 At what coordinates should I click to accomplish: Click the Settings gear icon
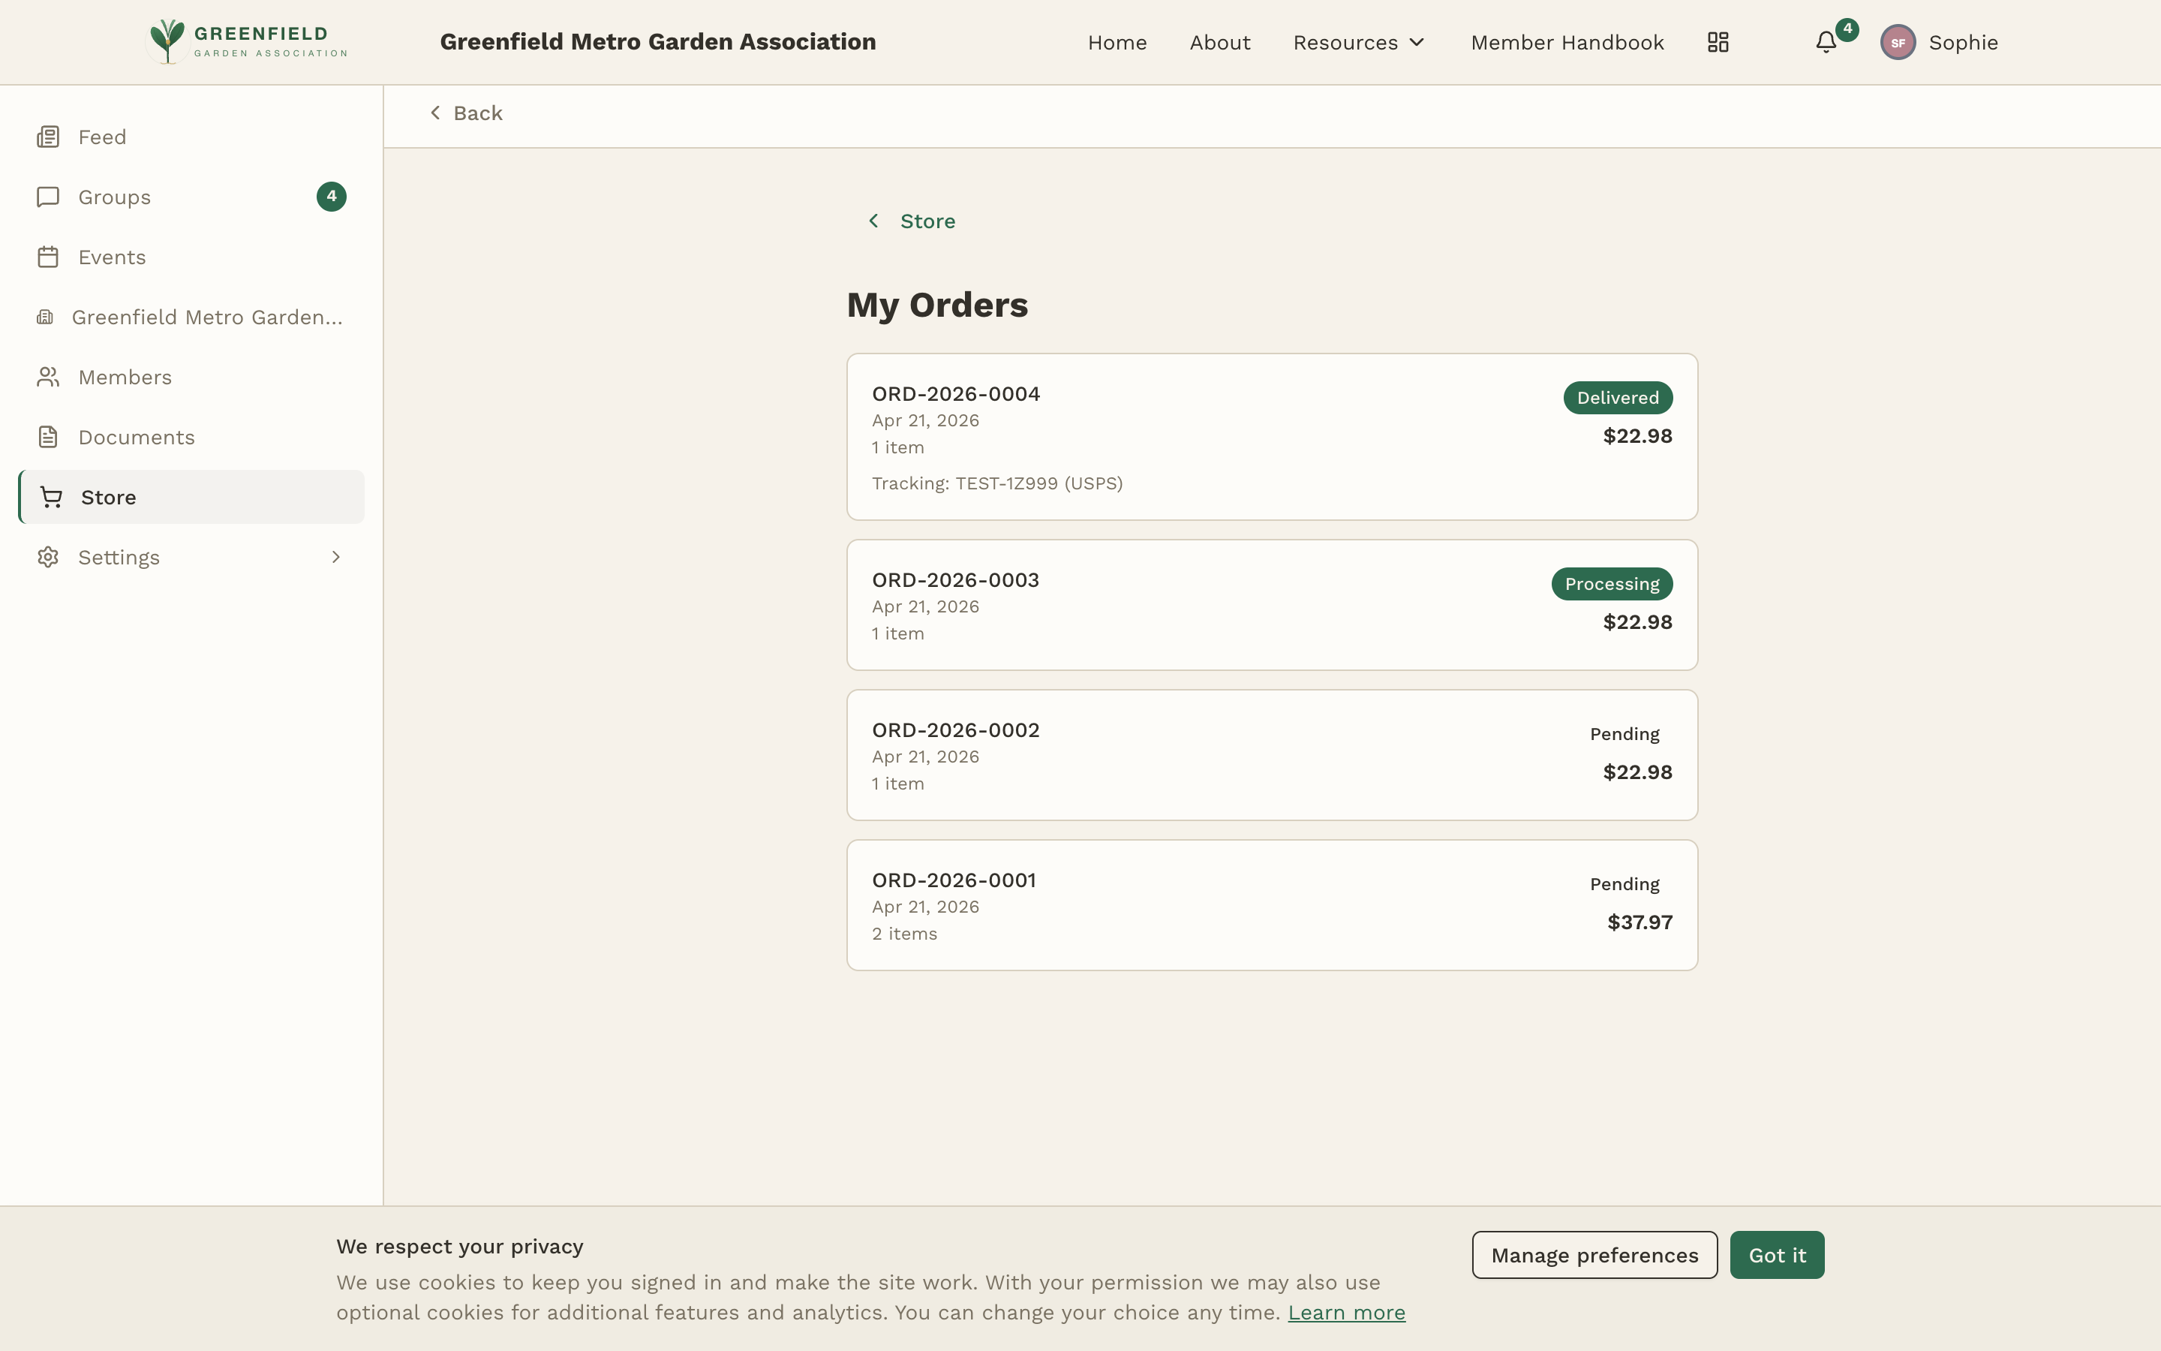pyautogui.click(x=48, y=557)
